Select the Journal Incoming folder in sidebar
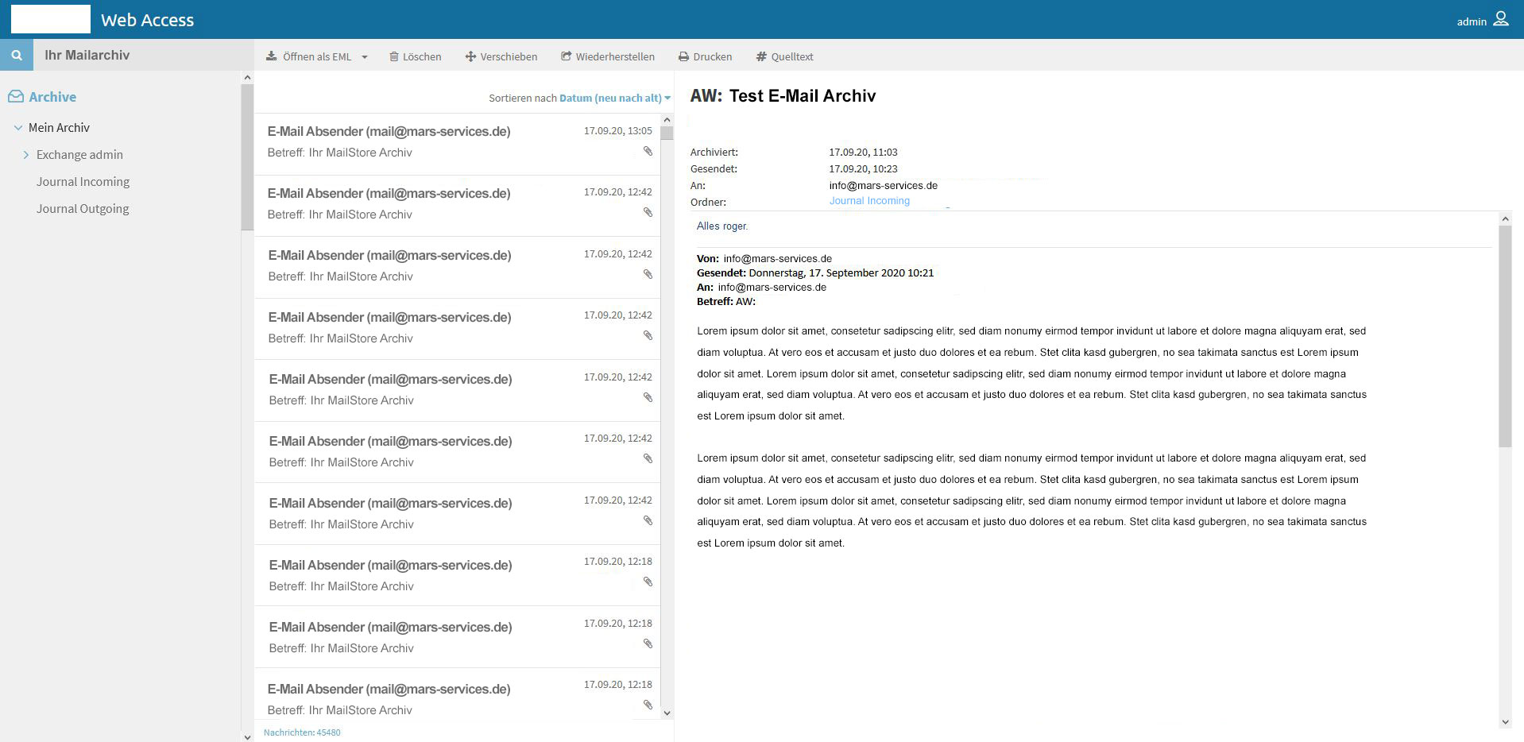The height and width of the screenshot is (742, 1524). coord(83,182)
